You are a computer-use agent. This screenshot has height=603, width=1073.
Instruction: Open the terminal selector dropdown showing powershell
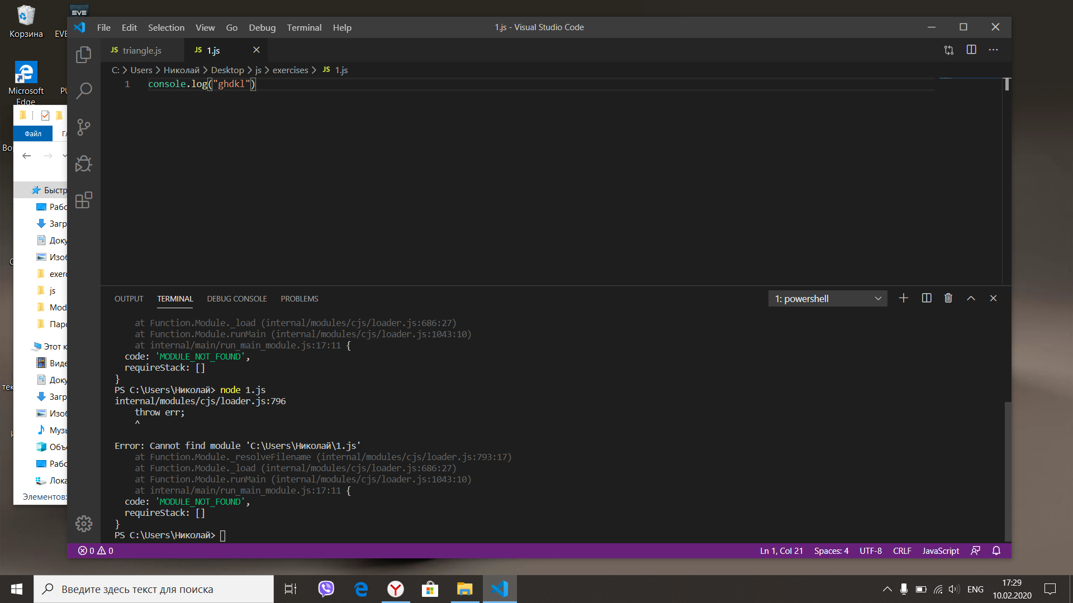click(828, 299)
